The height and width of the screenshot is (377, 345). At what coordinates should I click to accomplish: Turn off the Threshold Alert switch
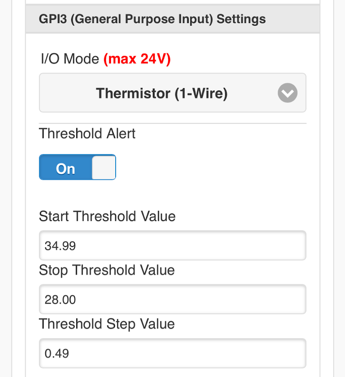(78, 167)
